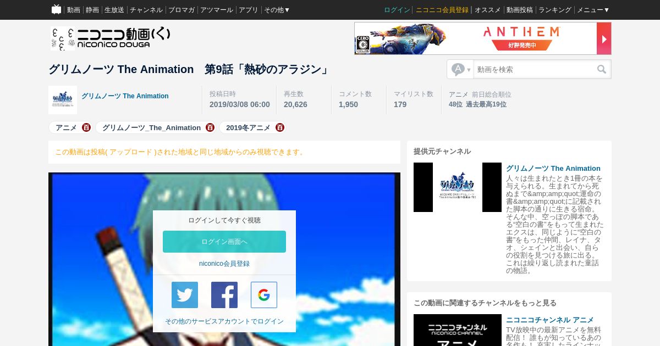Click the play count 20,626
This screenshot has height=346, width=660.
295,104
